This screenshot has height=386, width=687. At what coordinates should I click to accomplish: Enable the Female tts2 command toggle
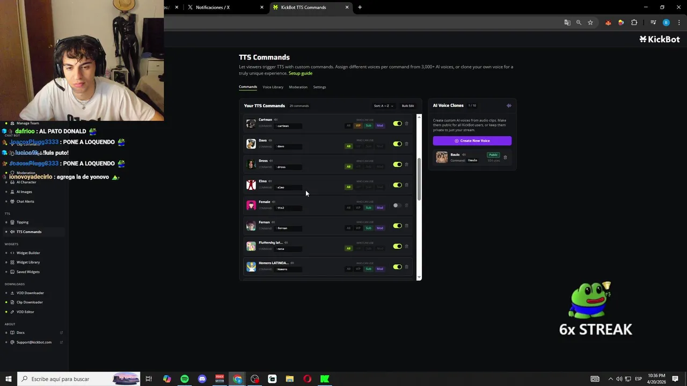397,205
